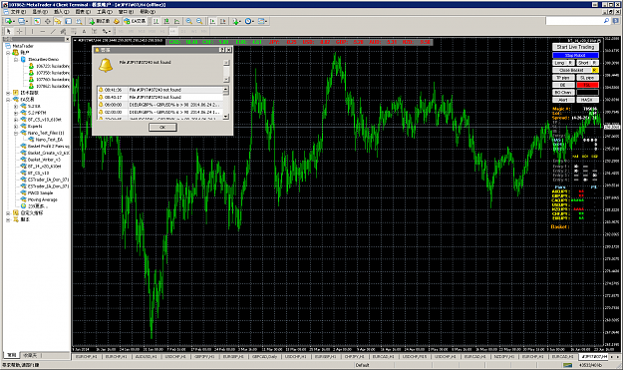Select the Equidistant Channel tool

click(63, 31)
